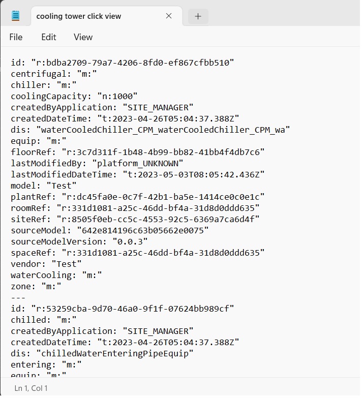Place cursor on the floorRef line

(x=138, y=152)
